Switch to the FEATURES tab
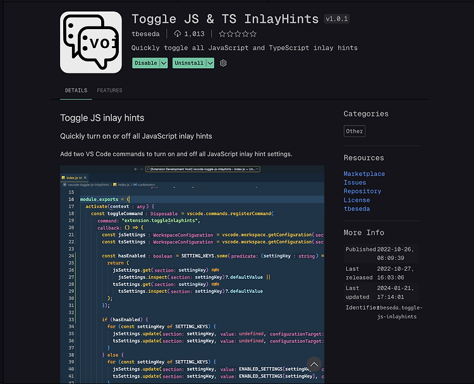The height and width of the screenshot is (384, 474). coord(109,90)
